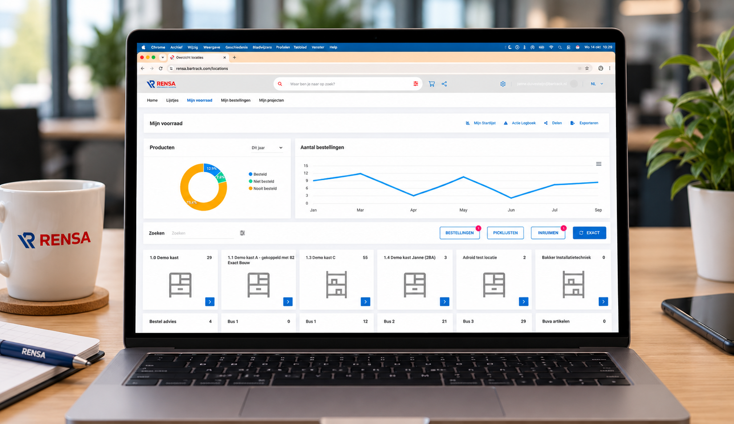Toggle Nooit besteld legend item
The height and width of the screenshot is (424, 734).
[263, 188]
